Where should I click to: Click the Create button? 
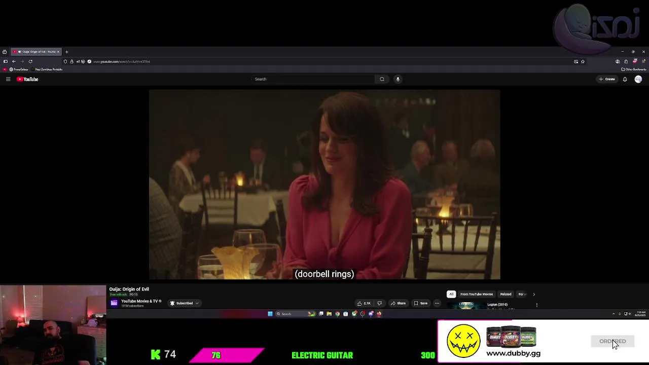(607, 79)
